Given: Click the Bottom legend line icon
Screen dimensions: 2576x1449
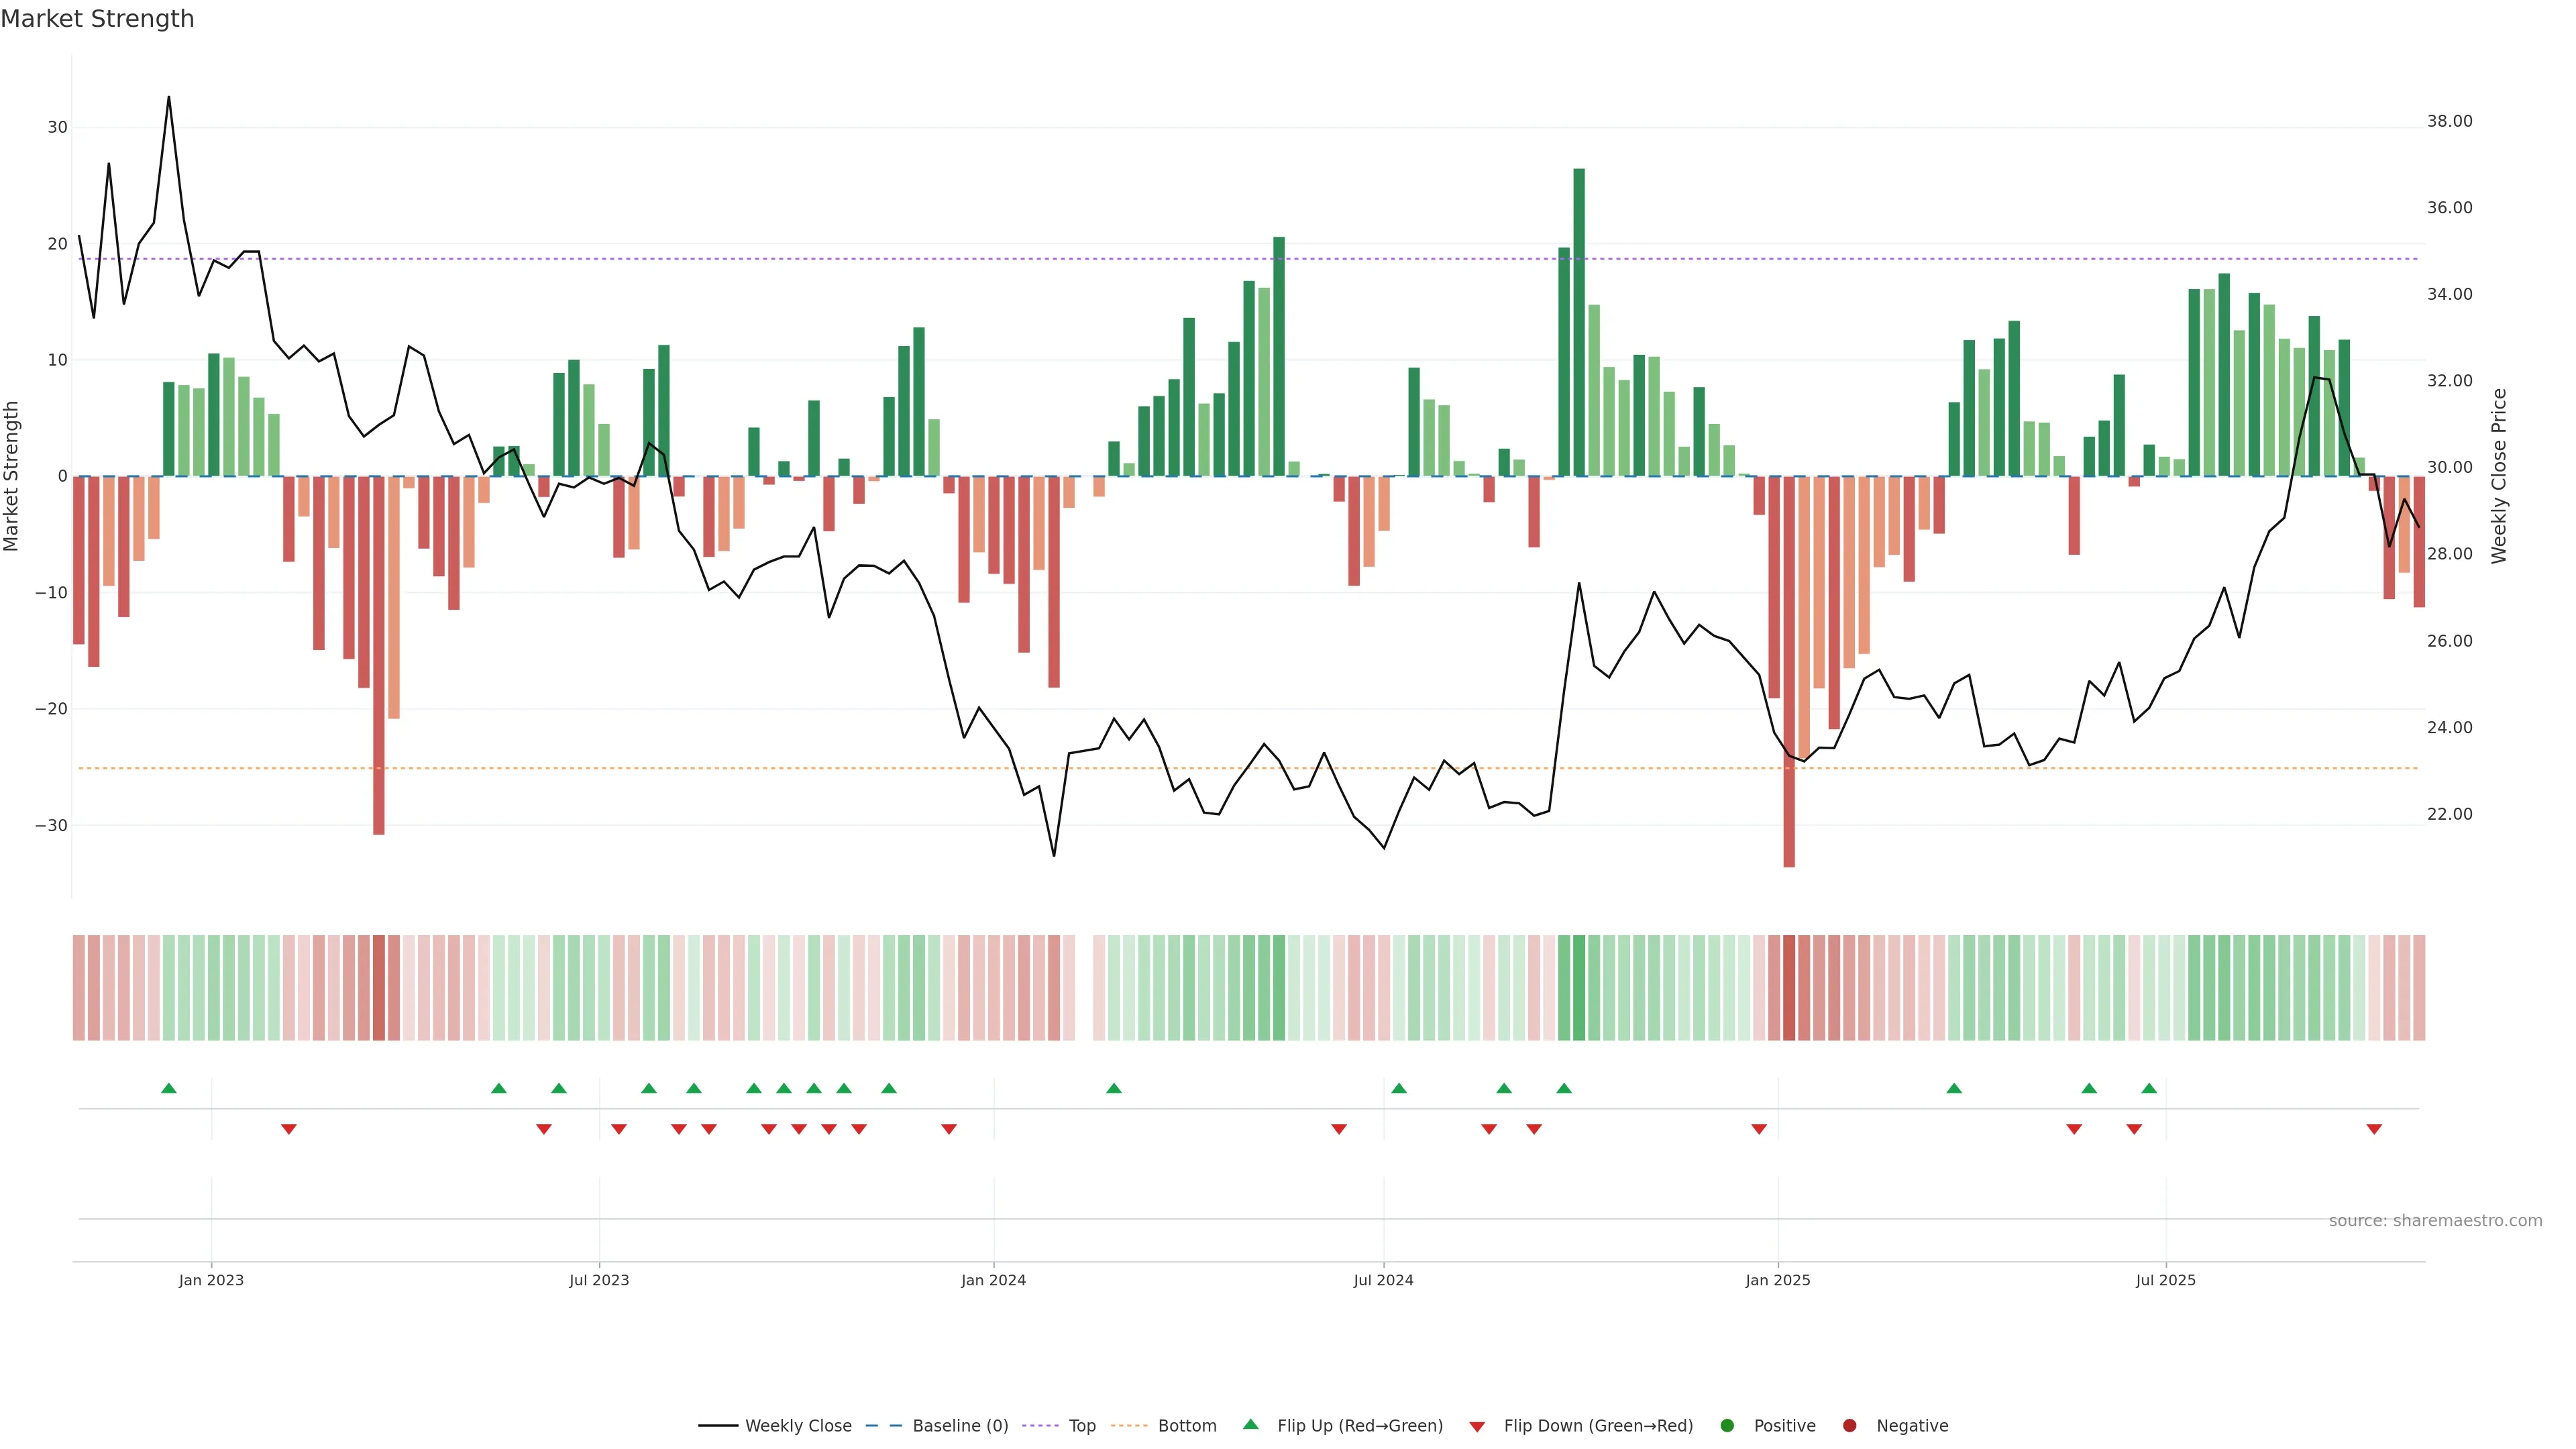Looking at the screenshot, I should coord(1129,1426).
